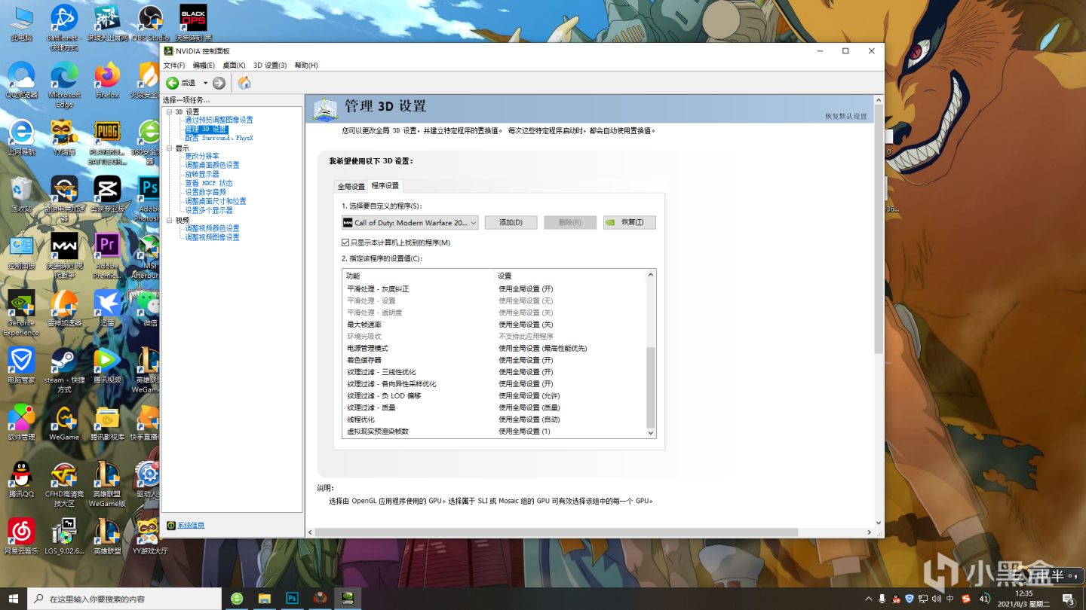This screenshot has height=610, width=1086.
Task: Collapse the 显示 tree node
Action: click(x=170, y=148)
